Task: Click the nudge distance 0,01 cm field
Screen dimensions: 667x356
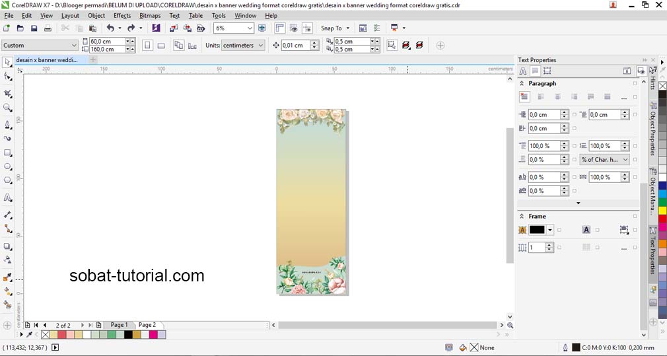Action: point(296,45)
